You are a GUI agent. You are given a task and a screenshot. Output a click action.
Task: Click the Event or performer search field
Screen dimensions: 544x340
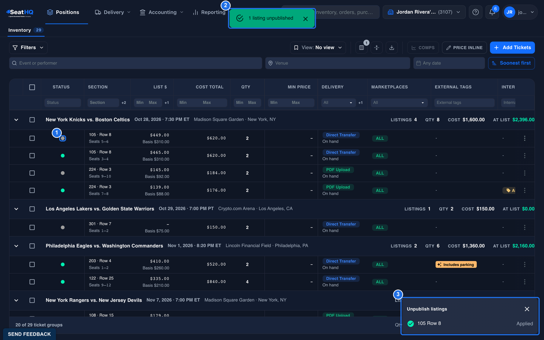coord(136,63)
